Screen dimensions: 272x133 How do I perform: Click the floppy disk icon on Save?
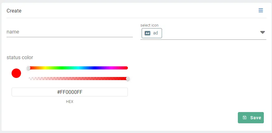pyautogui.click(x=245, y=118)
